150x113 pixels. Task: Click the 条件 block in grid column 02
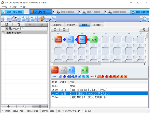pyautogui.click(x=82, y=40)
